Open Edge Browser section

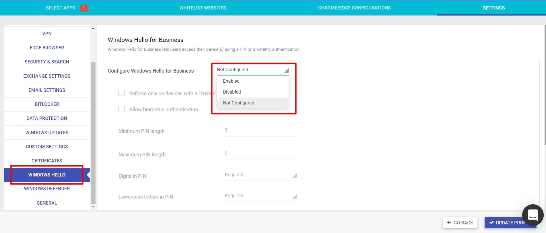click(x=47, y=48)
